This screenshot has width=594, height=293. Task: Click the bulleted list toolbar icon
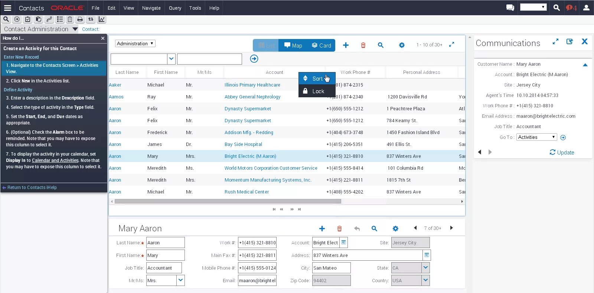click(60, 19)
